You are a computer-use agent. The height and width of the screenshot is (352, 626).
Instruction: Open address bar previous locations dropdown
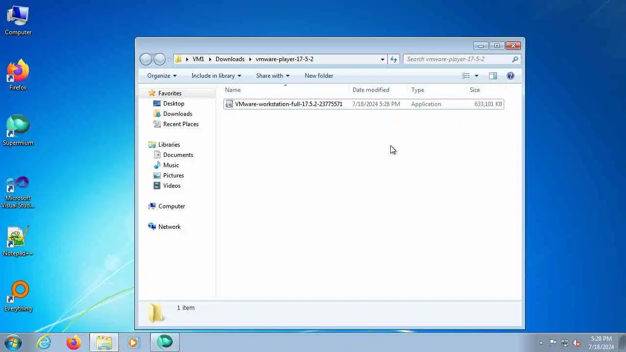[x=382, y=59]
